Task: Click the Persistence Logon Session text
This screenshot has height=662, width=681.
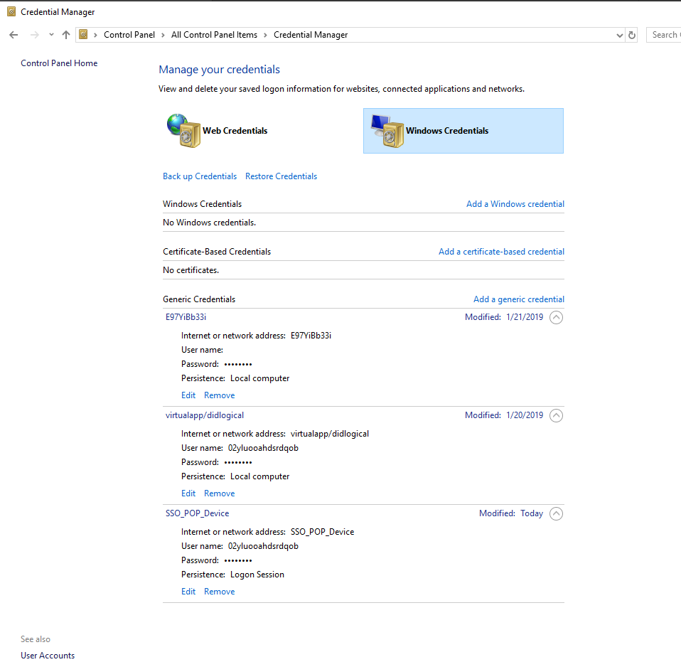Action: [x=232, y=575]
